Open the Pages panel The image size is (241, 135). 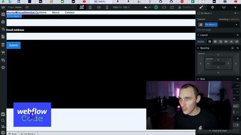3,36
